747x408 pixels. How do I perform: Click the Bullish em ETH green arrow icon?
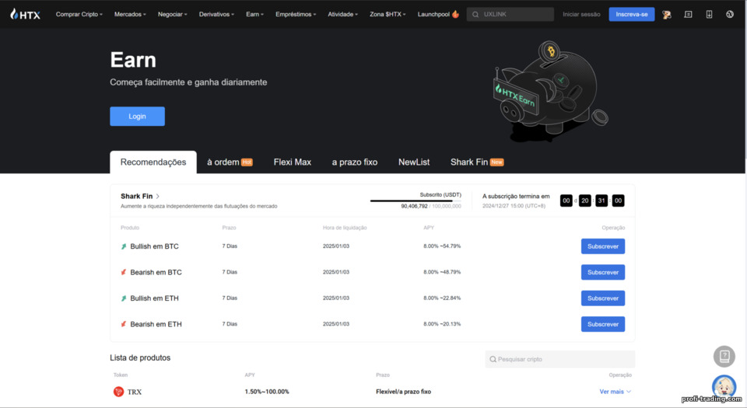click(124, 298)
